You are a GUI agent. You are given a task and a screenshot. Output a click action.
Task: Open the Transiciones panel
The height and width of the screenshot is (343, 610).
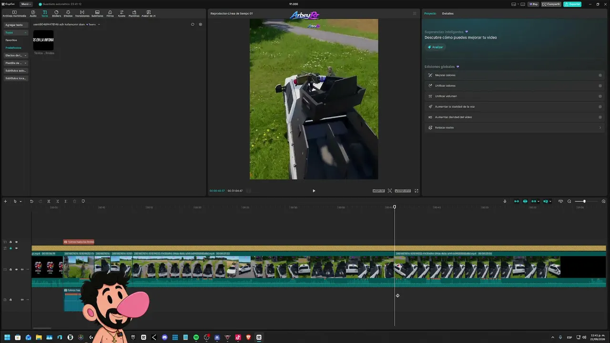click(82, 13)
